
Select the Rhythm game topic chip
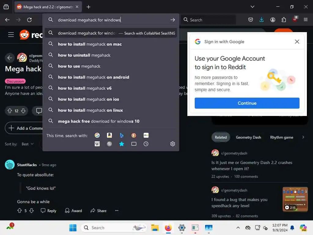coord(282,137)
